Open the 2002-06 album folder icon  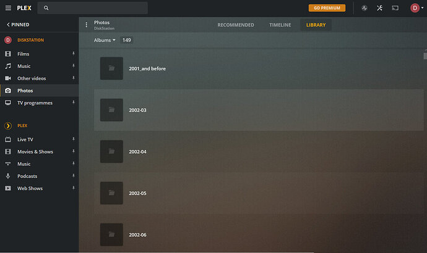pyautogui.click(x=111, y=234)
